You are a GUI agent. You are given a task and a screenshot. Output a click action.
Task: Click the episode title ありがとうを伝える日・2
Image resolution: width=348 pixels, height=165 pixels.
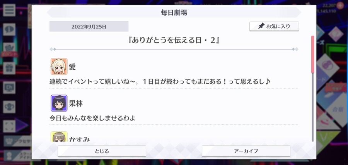click(174, 40)
